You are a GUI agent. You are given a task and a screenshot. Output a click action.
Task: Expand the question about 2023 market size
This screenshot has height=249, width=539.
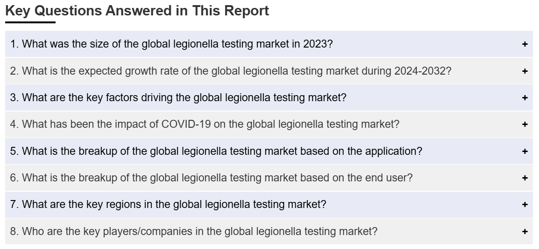point(171,44)
